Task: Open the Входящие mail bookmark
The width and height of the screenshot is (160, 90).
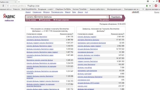Action: click(46, 9)
